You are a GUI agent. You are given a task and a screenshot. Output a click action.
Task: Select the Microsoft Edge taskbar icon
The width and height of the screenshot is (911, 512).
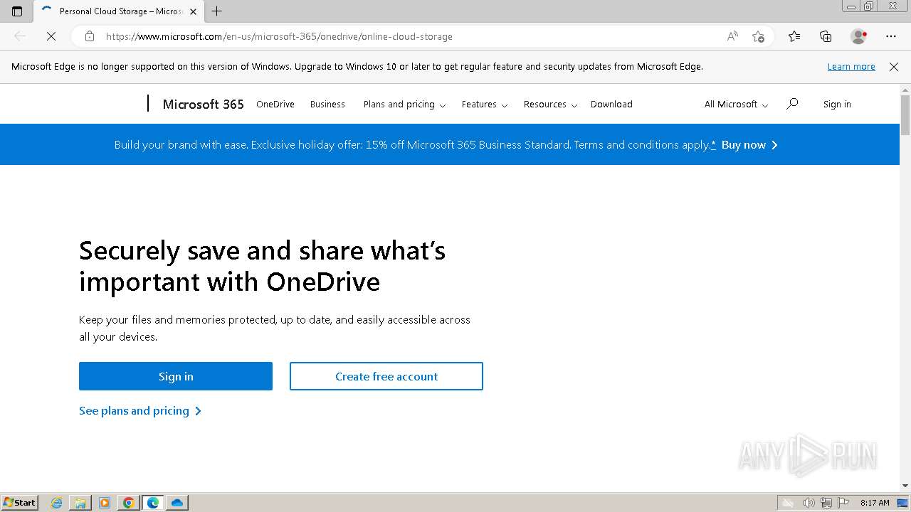[x=153, y=503]
